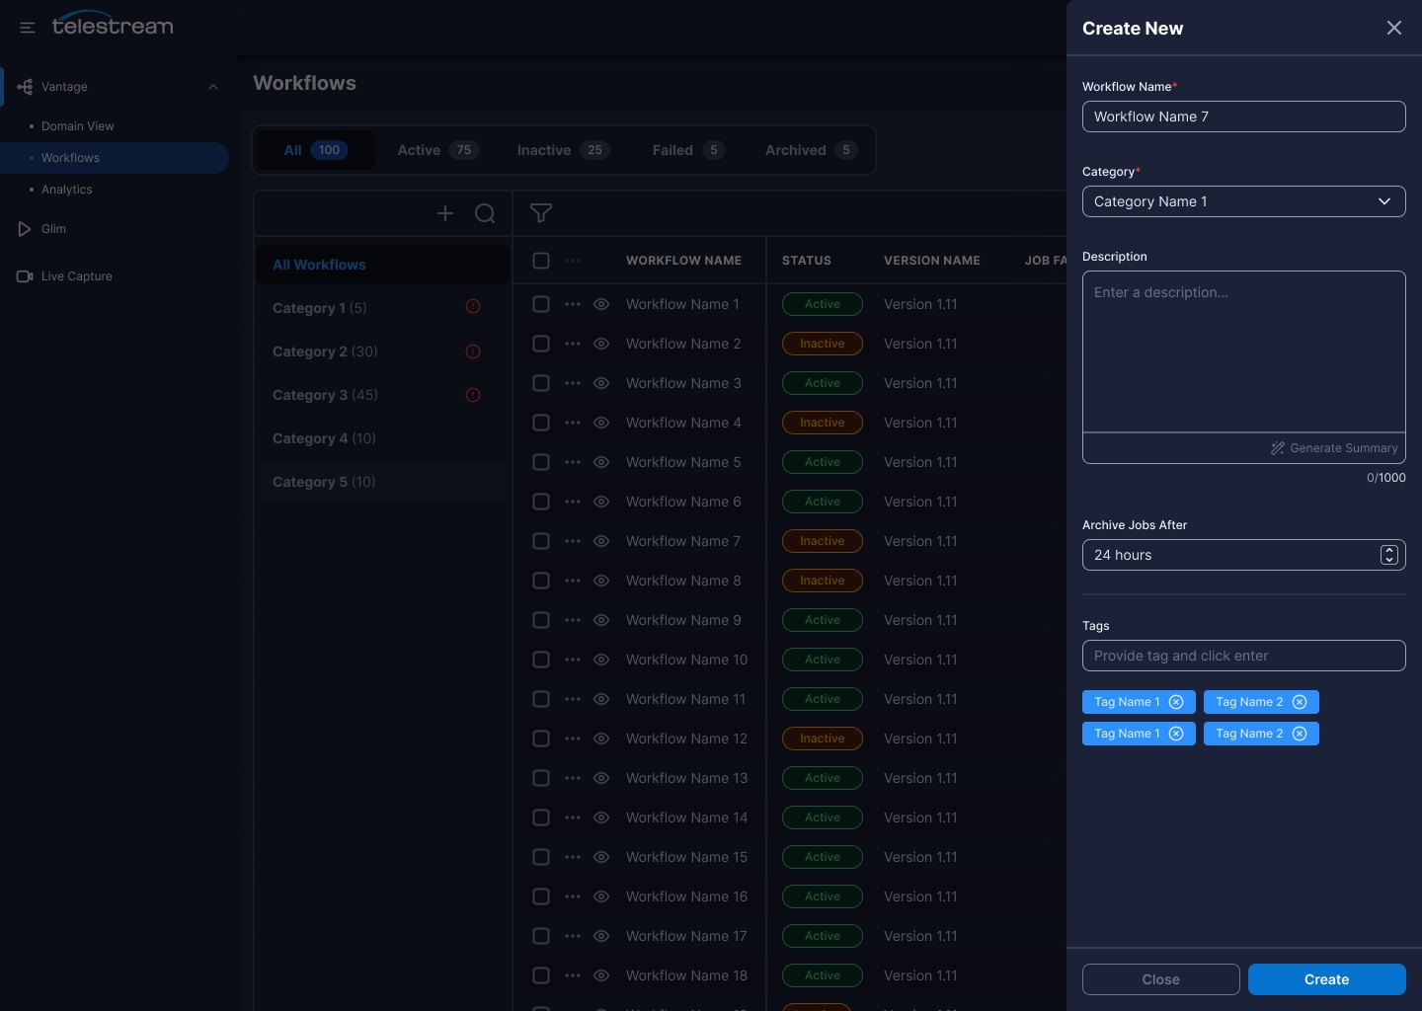Check the box for Workflow Name 16
The height and width of the screenshot is (1011, 1422).
point(541,896)
